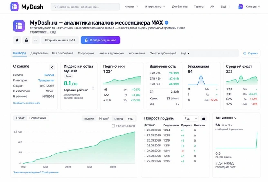This screenshot has height=182, width=268.
Task: Click the Я владелец канала button
Action: (x=100, y=40)
